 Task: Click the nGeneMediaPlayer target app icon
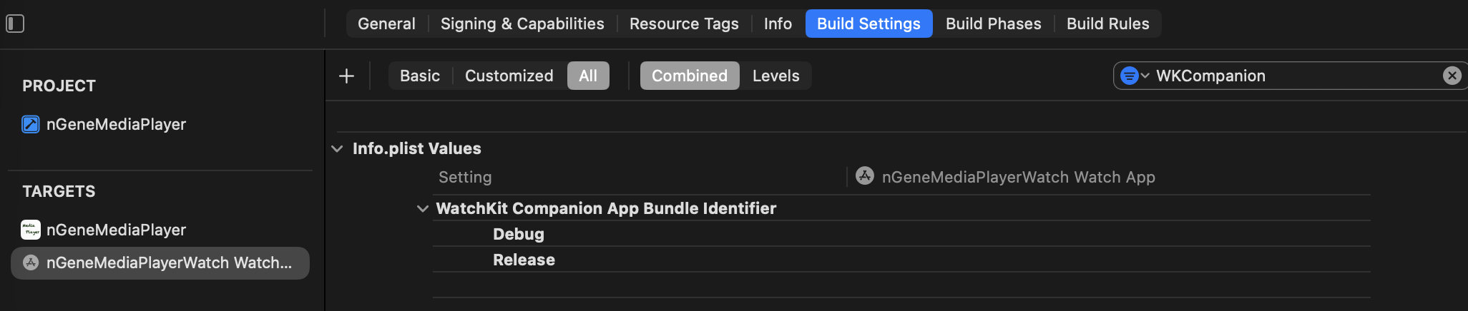(31, 230)
